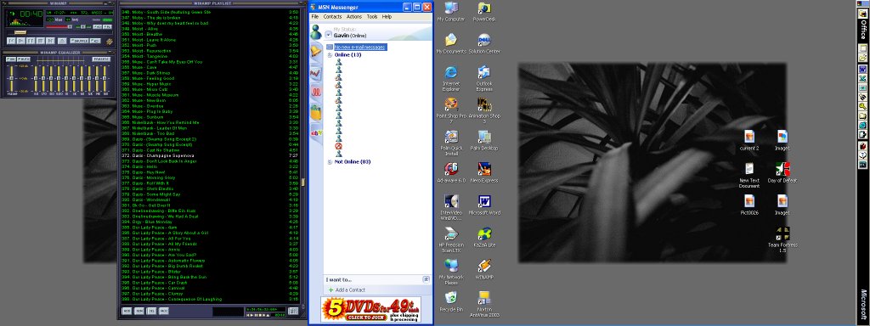This screenshot has height=326, width=870.
Task: Pause playback in Winamp
Action: 31,41
